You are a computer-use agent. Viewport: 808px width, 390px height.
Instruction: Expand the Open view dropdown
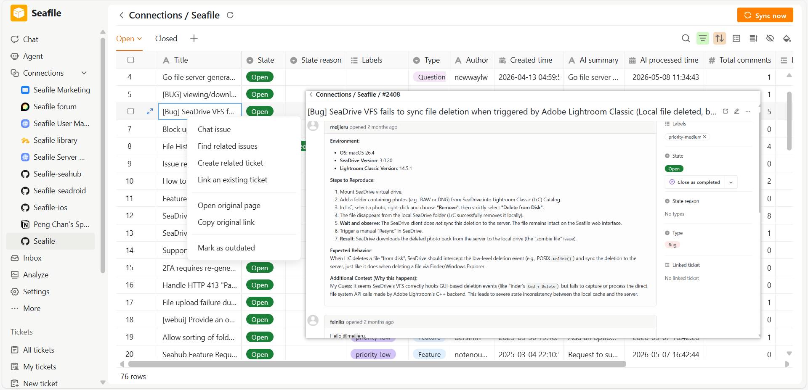pos(140,38)
